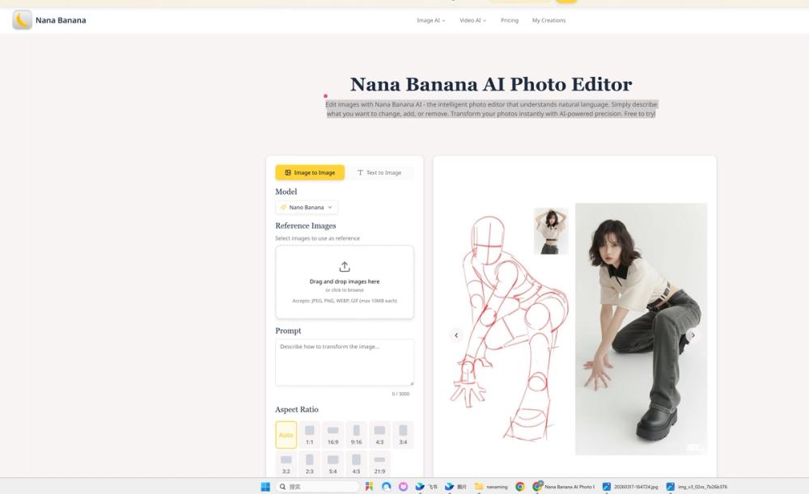Click the Nana Banana logo icon
The image size is (809, 494).
(22, 20)
